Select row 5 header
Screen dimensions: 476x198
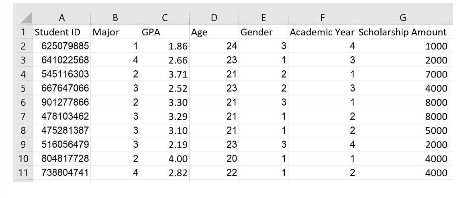[x=23, y=88]
